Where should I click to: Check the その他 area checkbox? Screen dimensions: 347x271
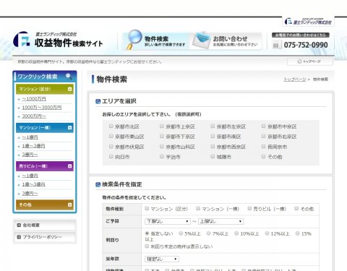[x=264, y=157]
